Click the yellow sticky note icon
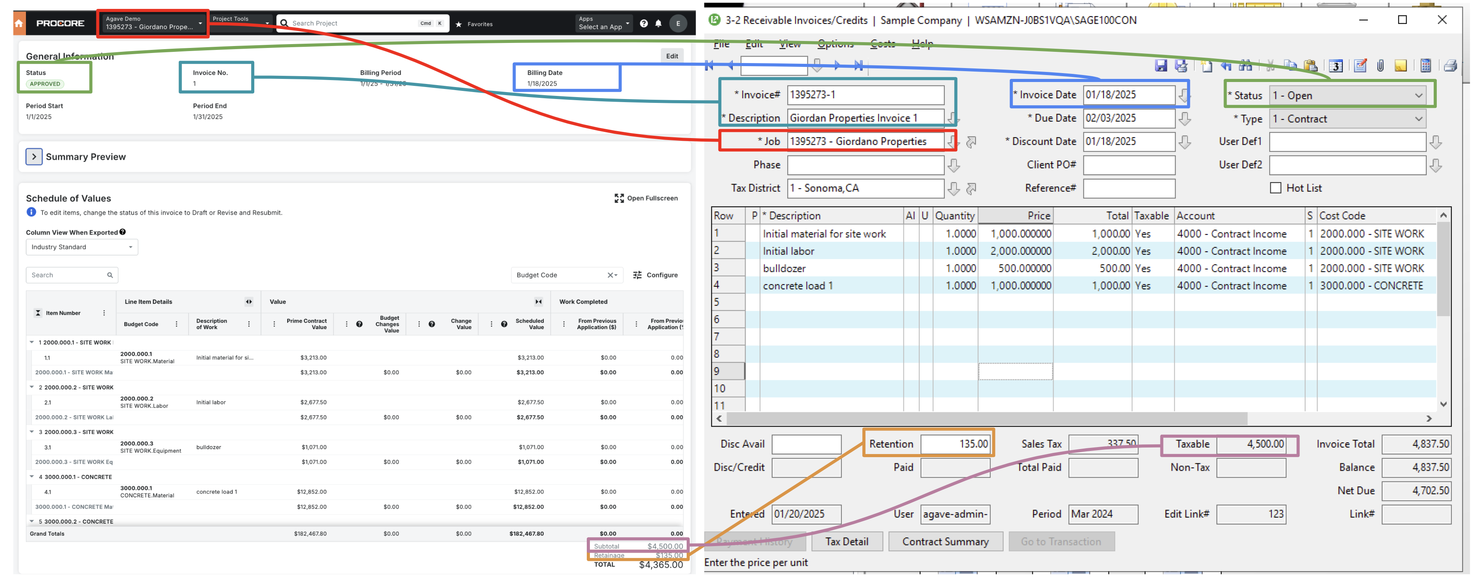Image resolution: width=1484 pixels, height=584 pixels. (x=1400, y=66)
